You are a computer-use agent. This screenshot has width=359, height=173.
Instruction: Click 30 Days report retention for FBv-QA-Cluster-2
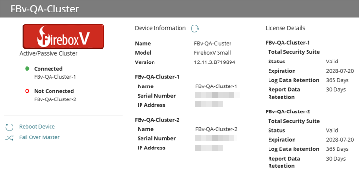click(x=335, y=159)
